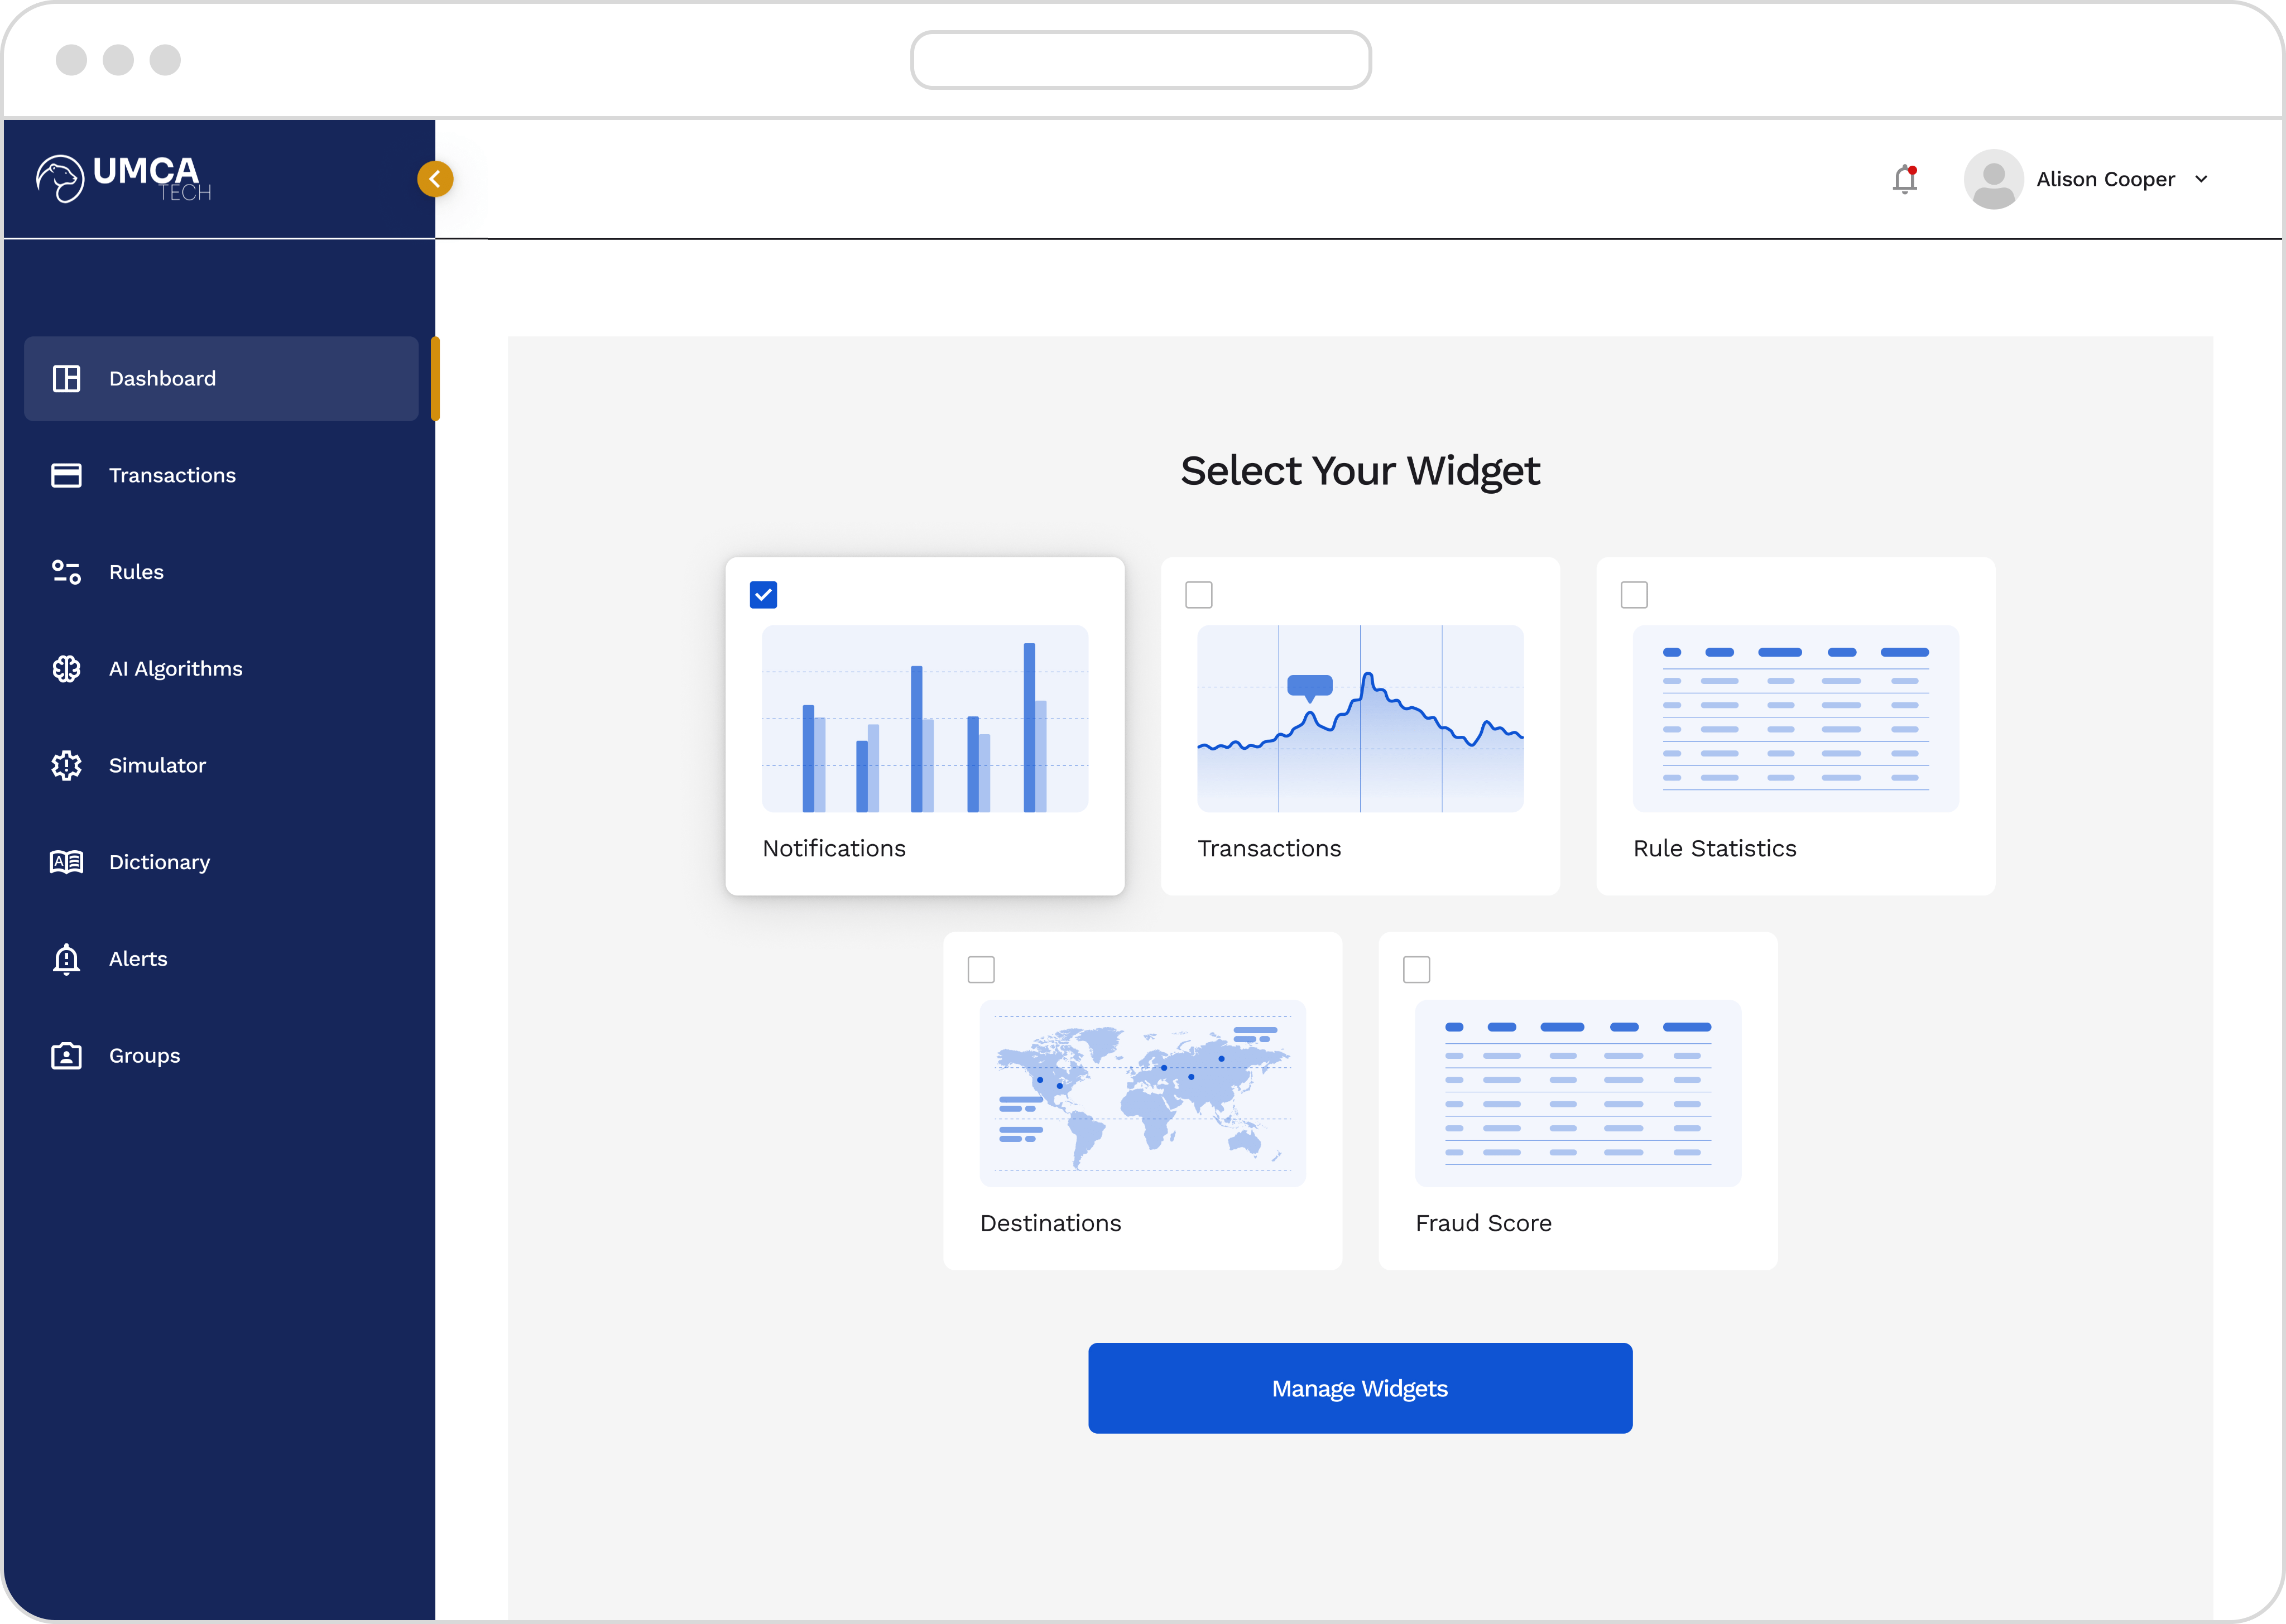Screen dimensions: 2286x1624
Task: Click the browser address bar field
Action: pos(1141,60)
